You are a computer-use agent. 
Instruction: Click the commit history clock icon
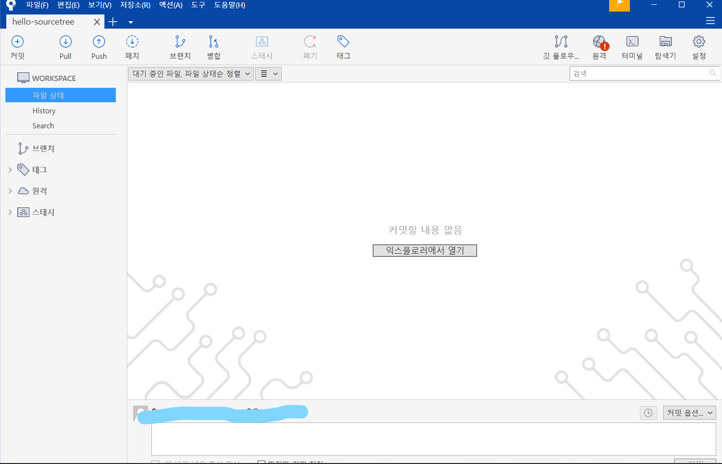[x=648, y=413]
